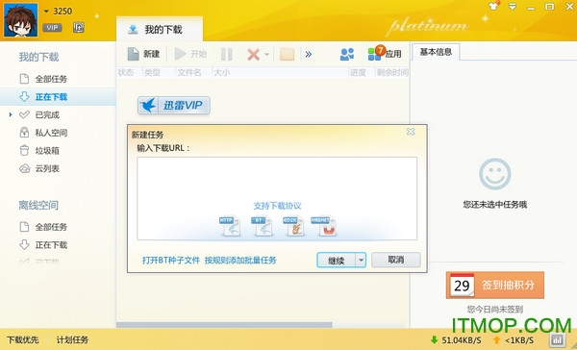The image size is (577, 350).
Task: Click the chart icon in status bar
Action: [557, 339]
